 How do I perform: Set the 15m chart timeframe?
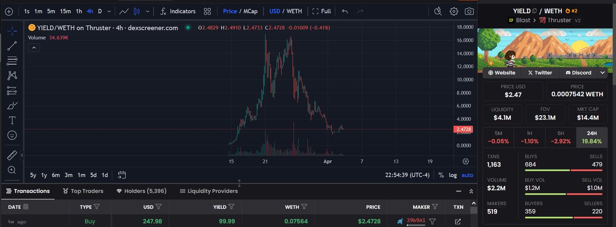click(65, 11)
